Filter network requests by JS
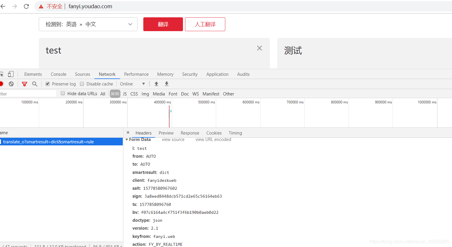The height and width of the screenshot is (247, 452). (125, 94)
